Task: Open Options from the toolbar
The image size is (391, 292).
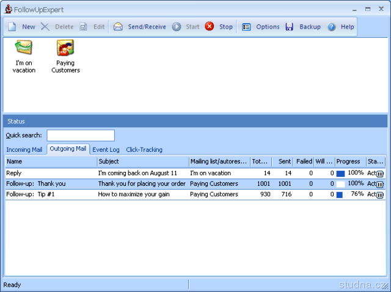Action: coord(261,27)
